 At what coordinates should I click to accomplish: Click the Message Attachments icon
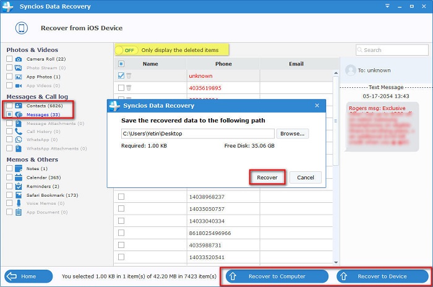19,123
